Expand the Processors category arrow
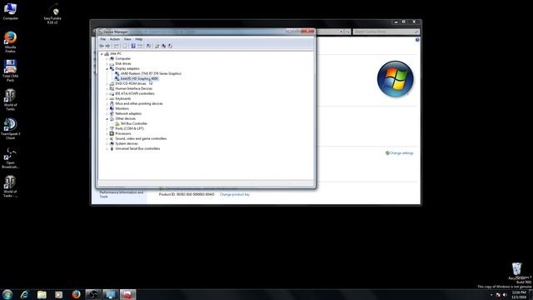The width and height of the screenshot is (533, 300). [x=107, y=133]
